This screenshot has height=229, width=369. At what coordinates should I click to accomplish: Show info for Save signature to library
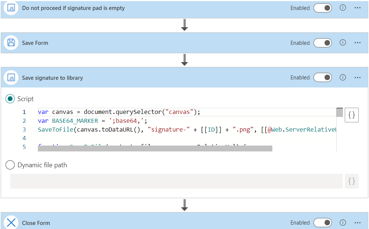click(x=343, y=78)
